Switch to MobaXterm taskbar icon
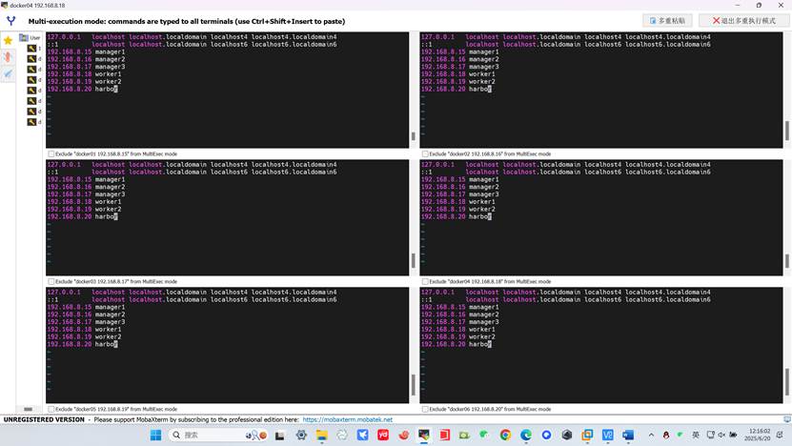The width and height of the screenshot is (792, 446). tap(424, 435)
